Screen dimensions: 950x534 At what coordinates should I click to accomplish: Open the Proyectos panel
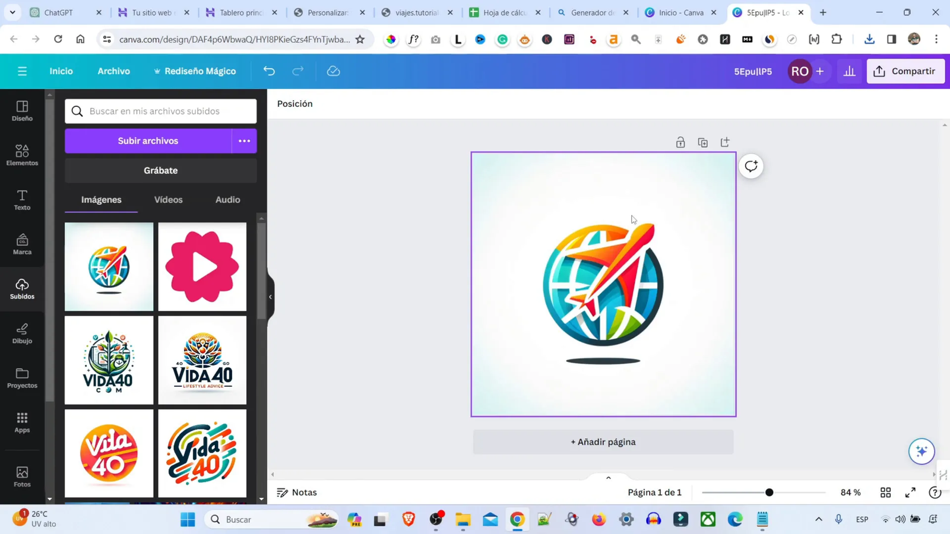[x=22, y=379]
